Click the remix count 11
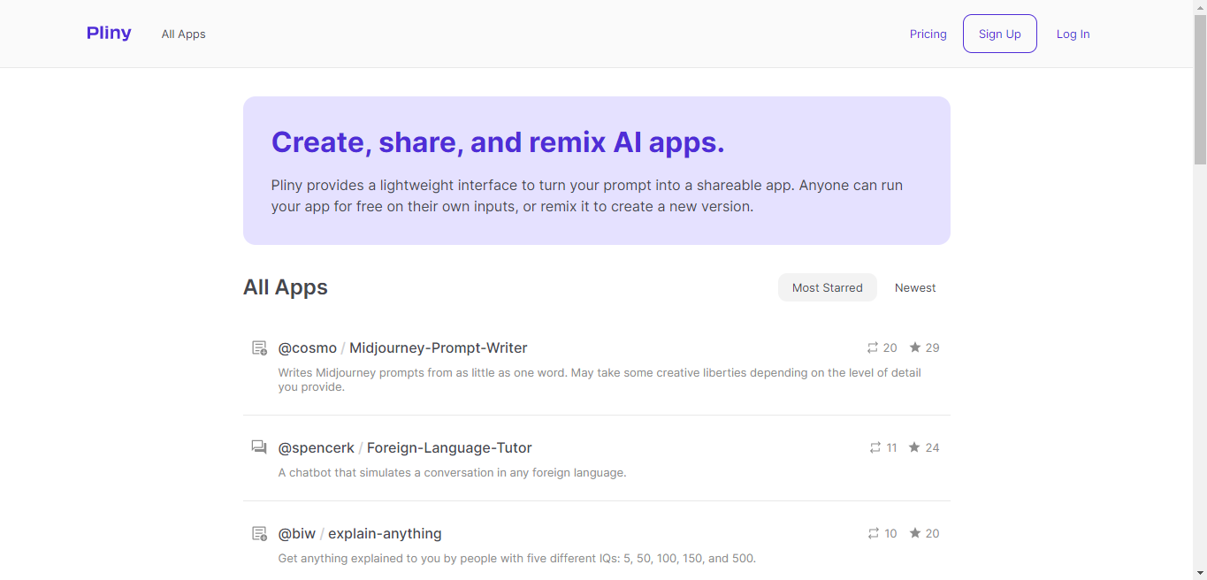1207x580 pixels. click(891, 448)
